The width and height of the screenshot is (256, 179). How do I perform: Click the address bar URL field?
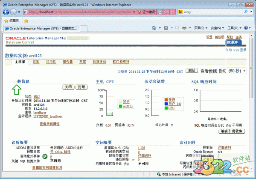point(80,12)
